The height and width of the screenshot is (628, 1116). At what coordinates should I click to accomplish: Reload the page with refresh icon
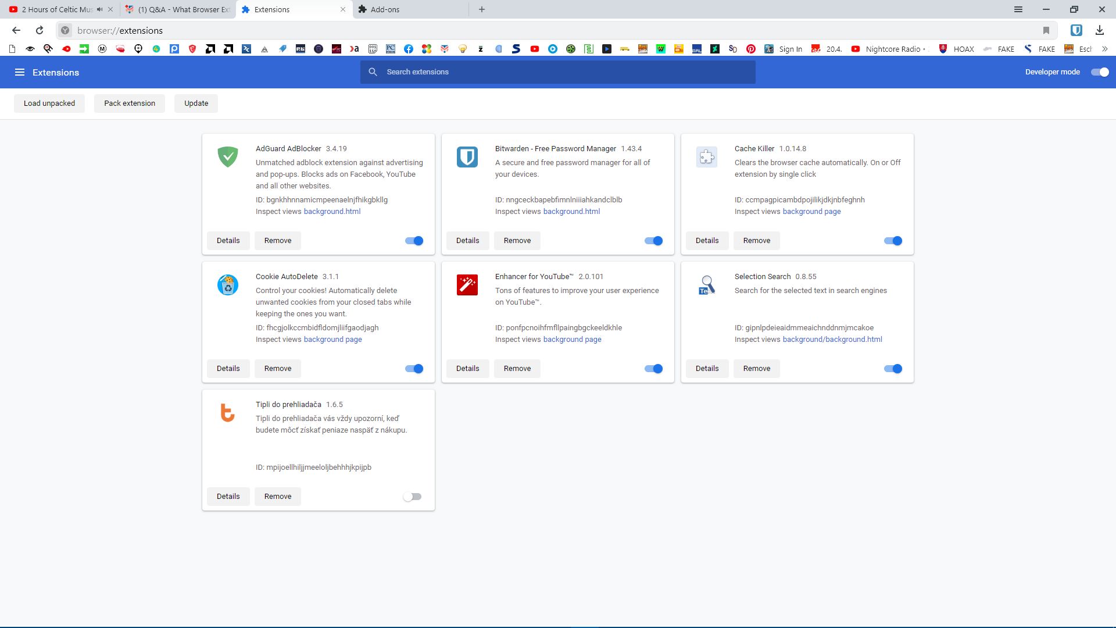[x=40, y=30]
